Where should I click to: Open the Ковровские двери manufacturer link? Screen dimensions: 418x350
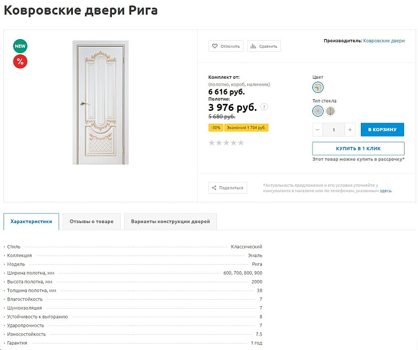click(x=384, y=41)
